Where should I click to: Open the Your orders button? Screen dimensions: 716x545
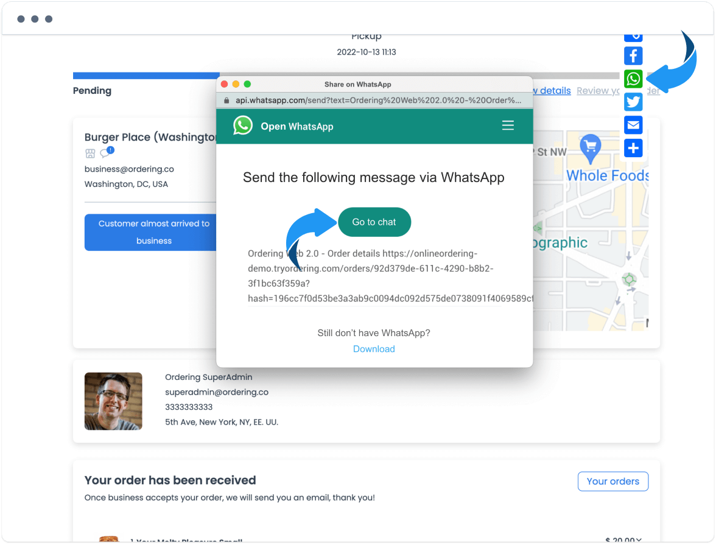pos(612,482)
